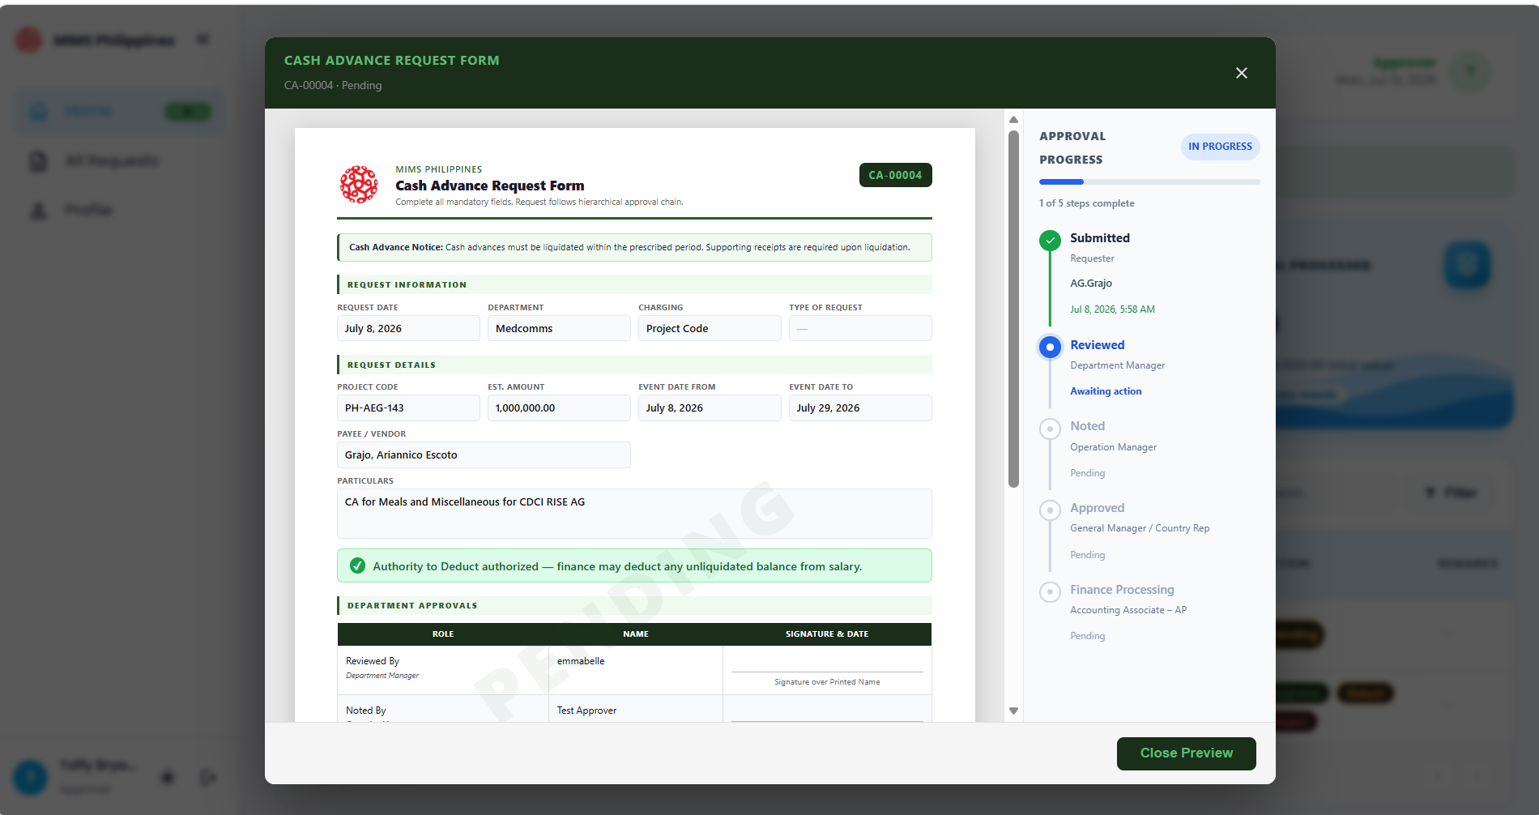This screenshot has height=815, width=1539.
Task: Click the 'emmabelle' reviewer name cell
Action: click(635, 670)
